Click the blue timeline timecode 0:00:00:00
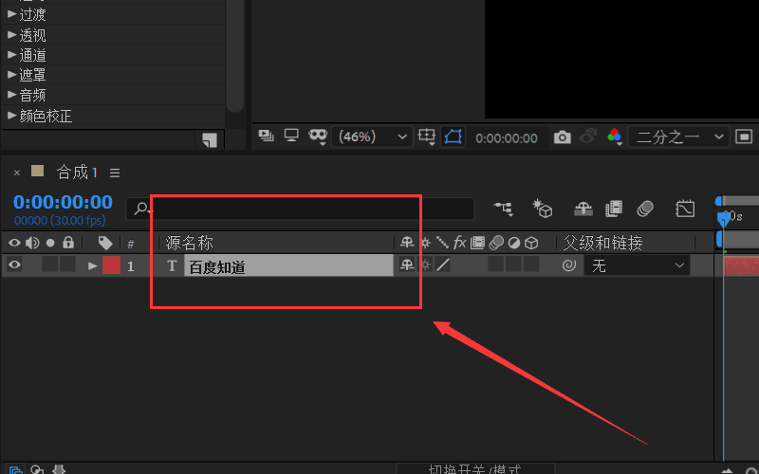 pos(63,202)
